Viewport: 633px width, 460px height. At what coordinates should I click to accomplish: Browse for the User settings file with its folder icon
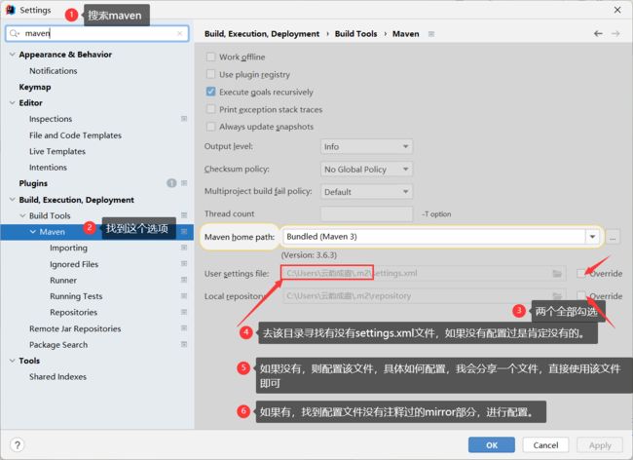(557, 274)
